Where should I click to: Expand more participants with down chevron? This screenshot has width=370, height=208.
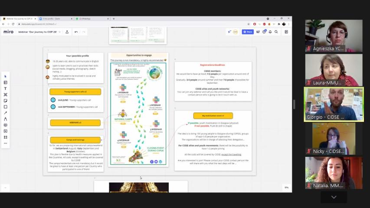point(334,197)
